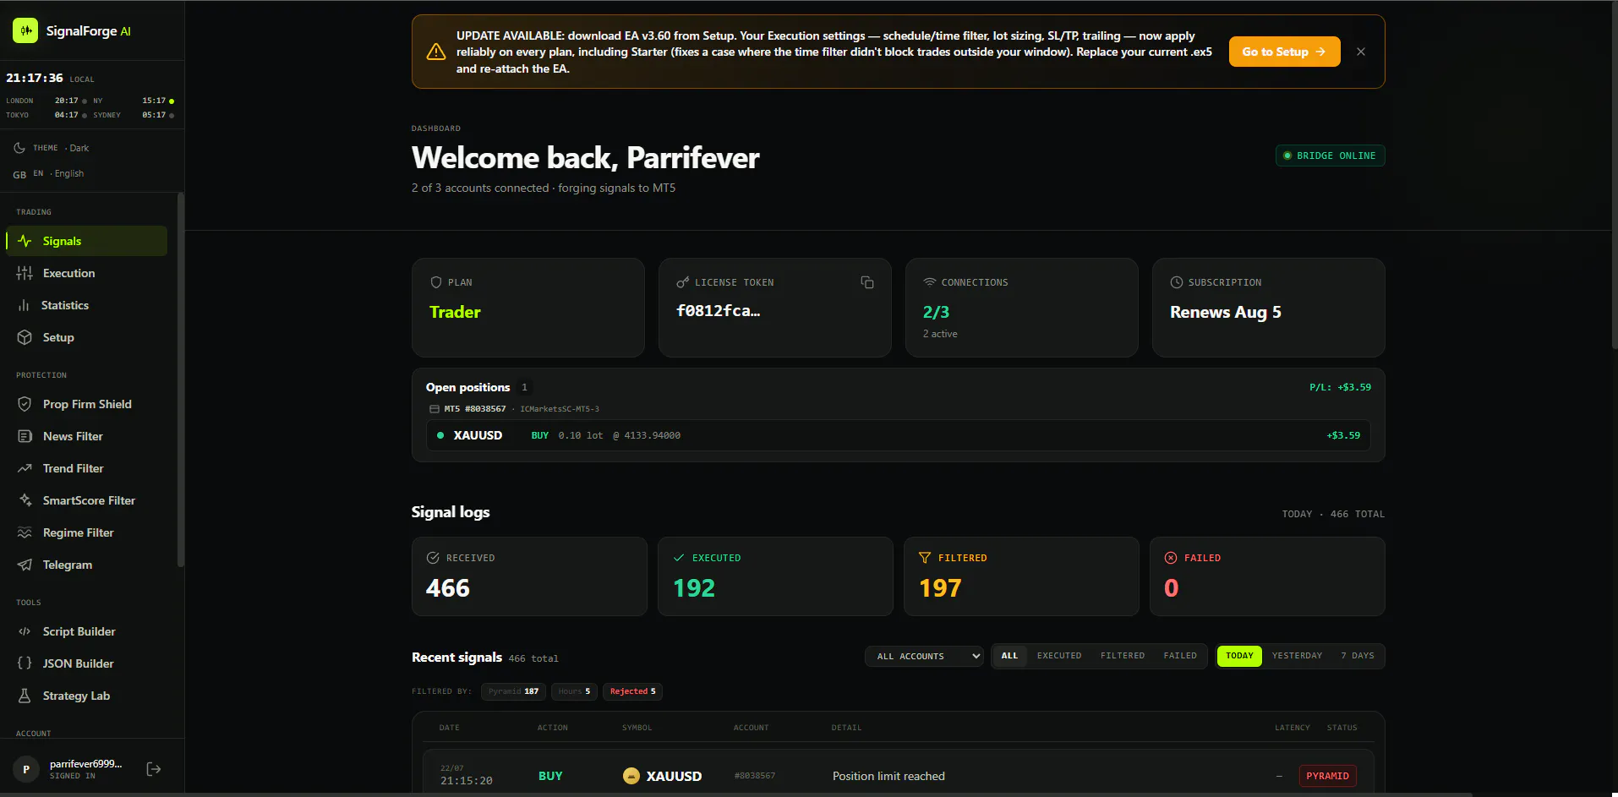Click the SignalForge AI logo icon

25,30
